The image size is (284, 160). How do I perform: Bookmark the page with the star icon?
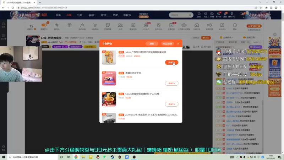coord(261,7)
